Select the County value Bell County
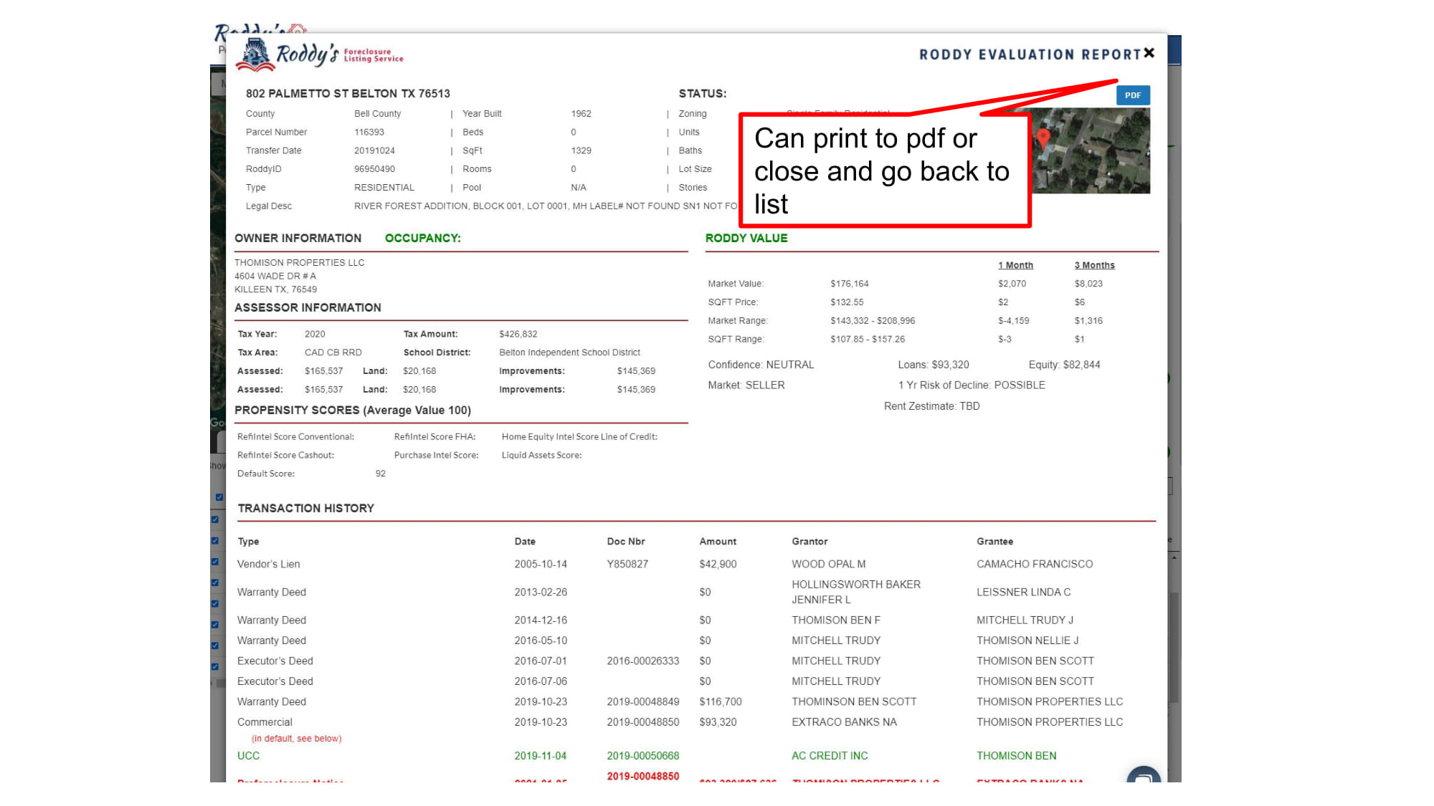 pos(377,114)
